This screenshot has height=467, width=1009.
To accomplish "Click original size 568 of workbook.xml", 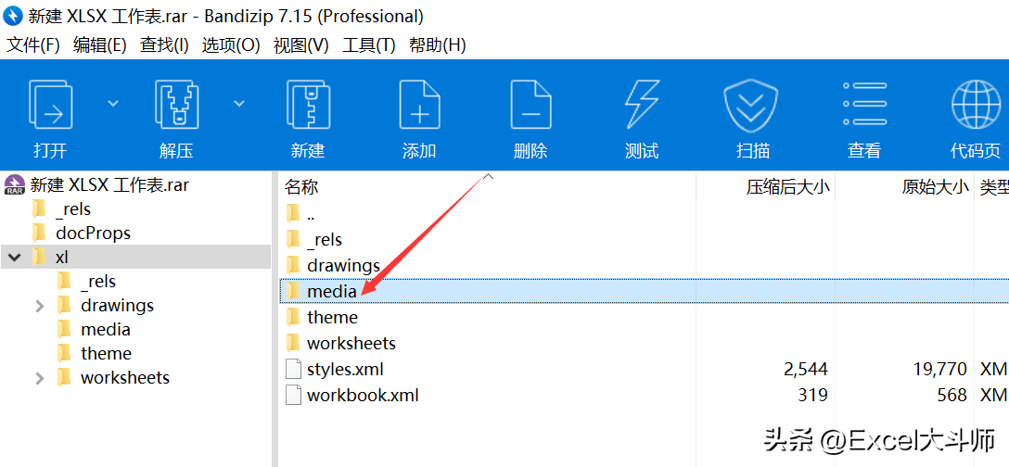I will coord(952,395).
